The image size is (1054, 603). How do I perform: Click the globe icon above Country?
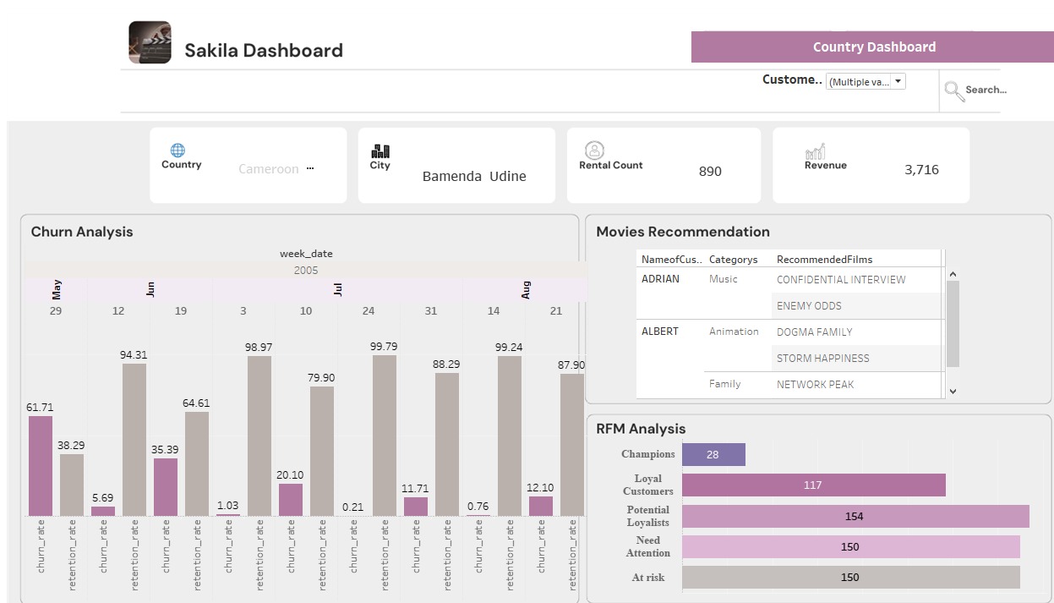[x=177, y=151]
